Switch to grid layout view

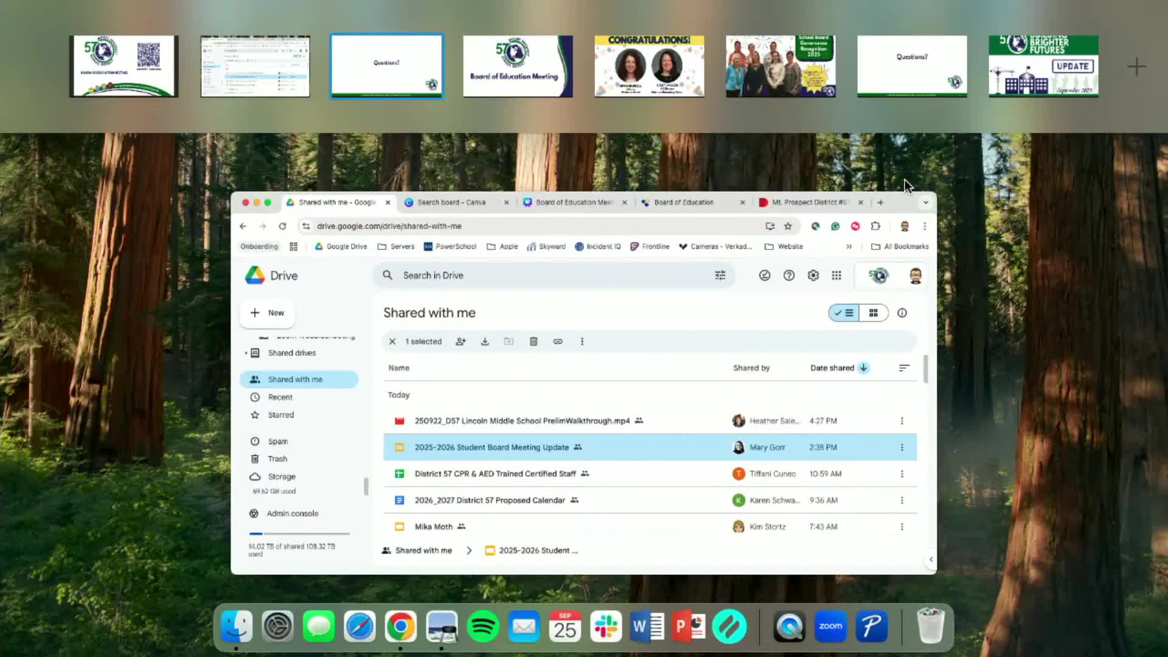[874, 313]
